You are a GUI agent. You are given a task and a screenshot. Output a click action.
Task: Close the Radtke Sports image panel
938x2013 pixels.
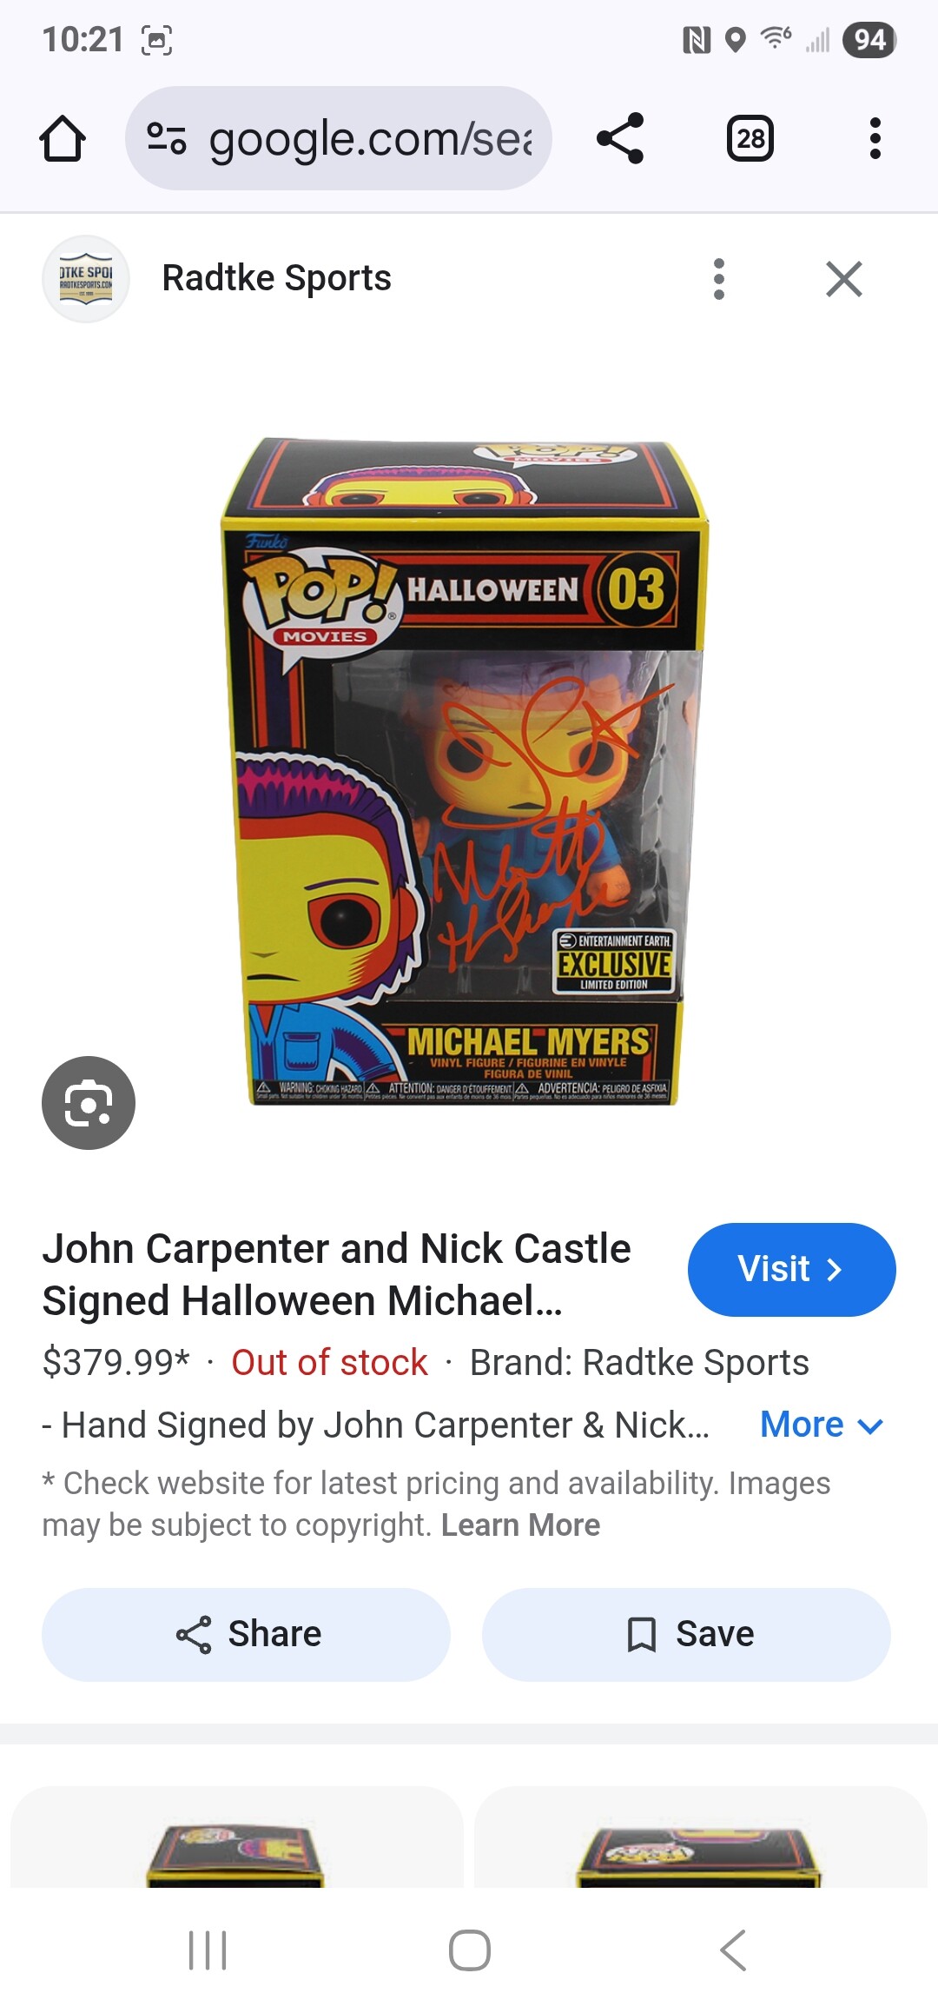[844, 279]
